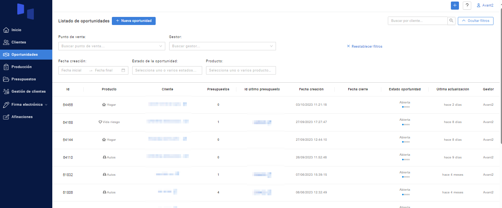Click the Clientes people icon in the sidebar
This screenshot has height=208, width=502.
(6, 42)
